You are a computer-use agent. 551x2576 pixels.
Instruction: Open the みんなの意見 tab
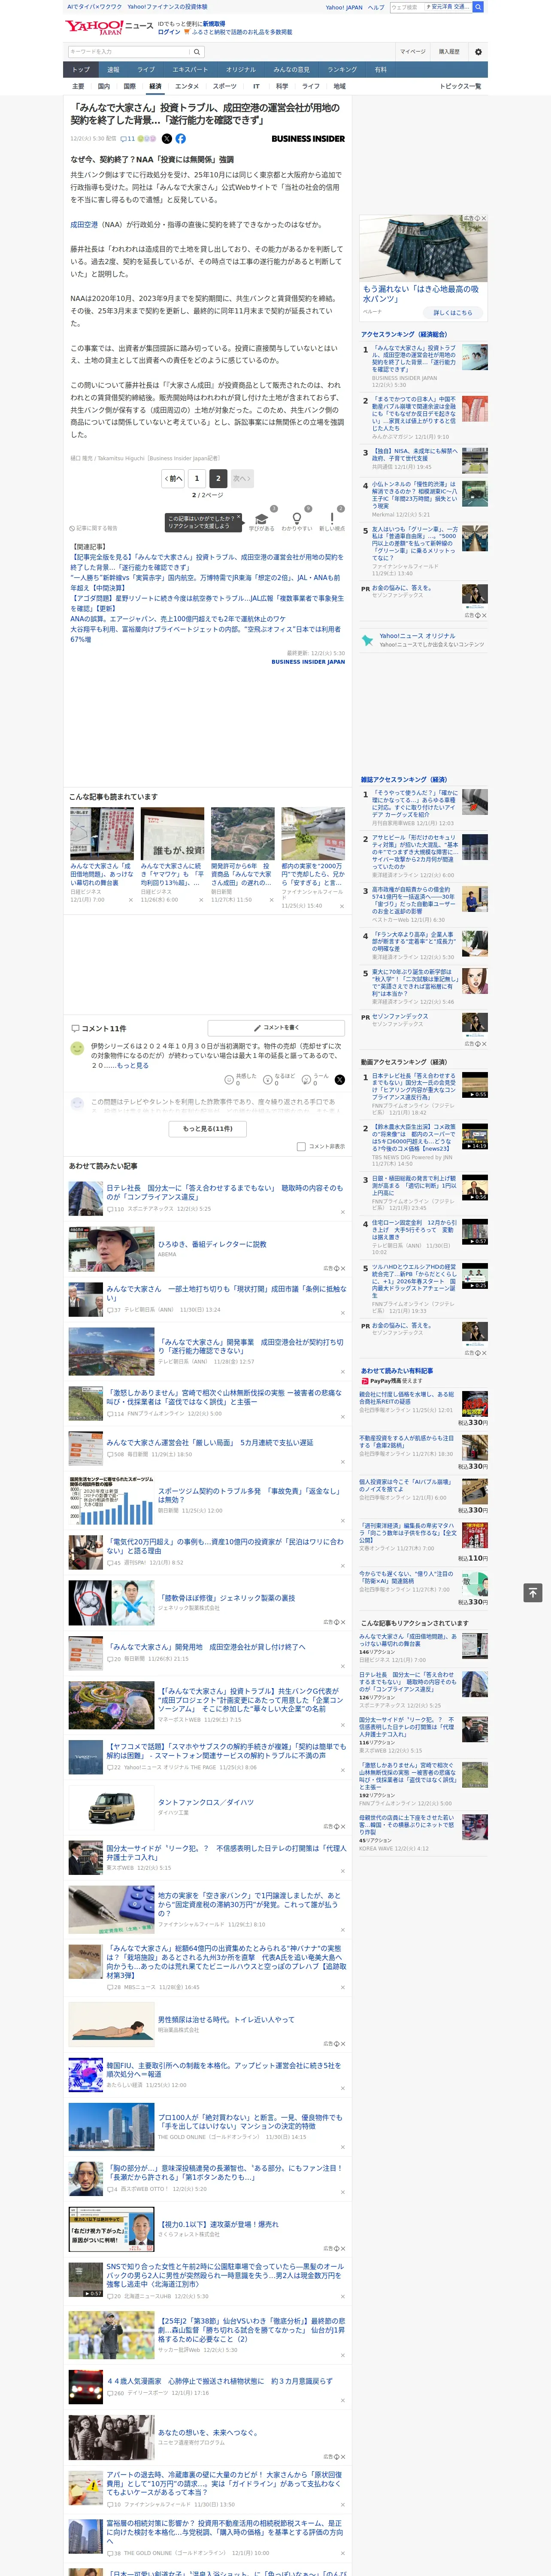pos(292,70)
